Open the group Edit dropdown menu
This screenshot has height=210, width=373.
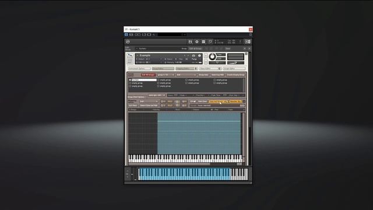[x=186, y=75]
